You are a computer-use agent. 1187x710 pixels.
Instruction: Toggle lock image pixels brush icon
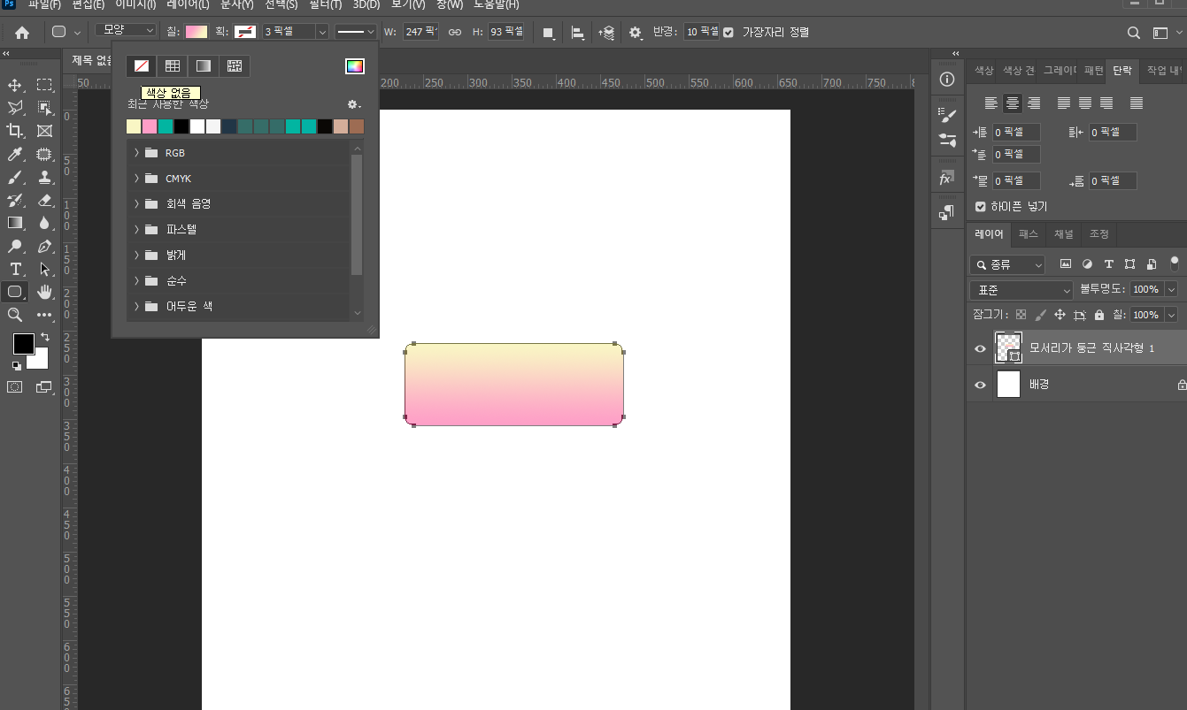click(1040, 315)
